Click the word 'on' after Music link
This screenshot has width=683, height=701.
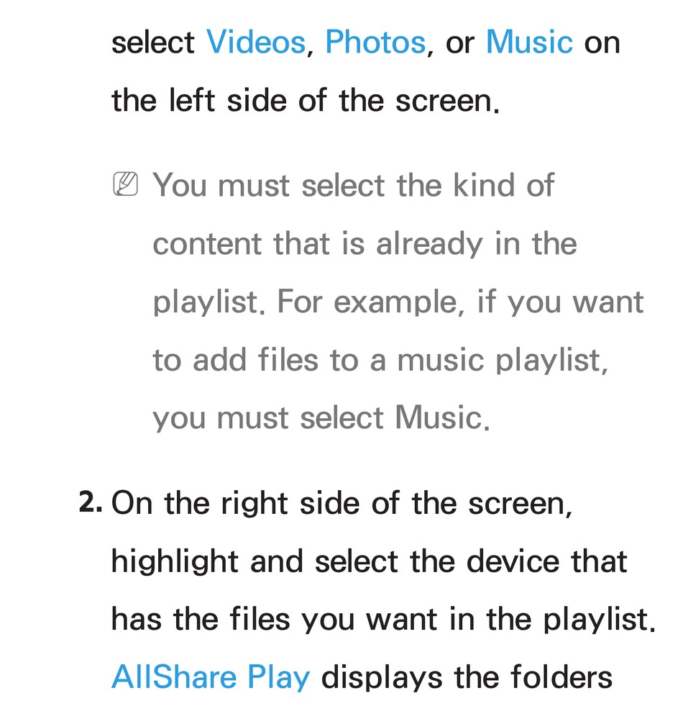tap(602, 44)
